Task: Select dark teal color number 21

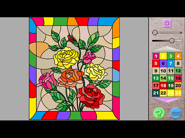Action: [156, 93]
